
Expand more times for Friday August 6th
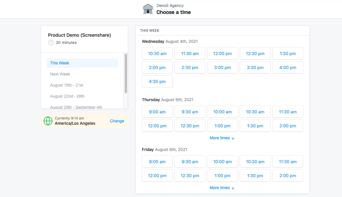coord(222,188)
